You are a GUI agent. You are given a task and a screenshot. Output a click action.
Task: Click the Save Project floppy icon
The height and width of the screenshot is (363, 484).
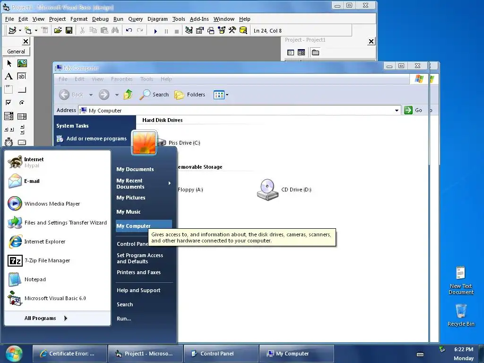point(69,31)
